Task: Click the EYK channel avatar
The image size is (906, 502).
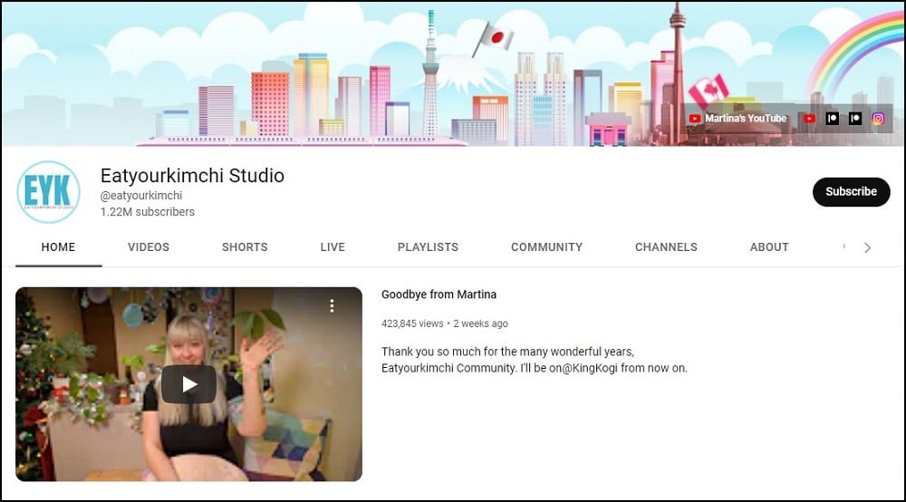Action: click(x=49, y=192)
